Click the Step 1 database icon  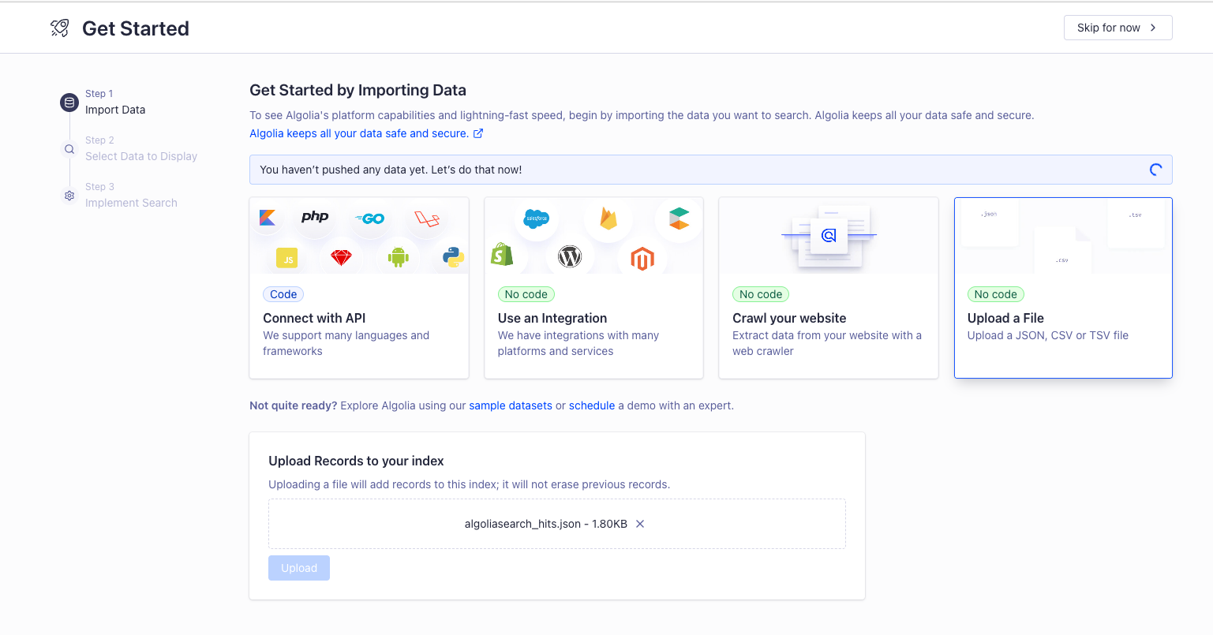69,103
